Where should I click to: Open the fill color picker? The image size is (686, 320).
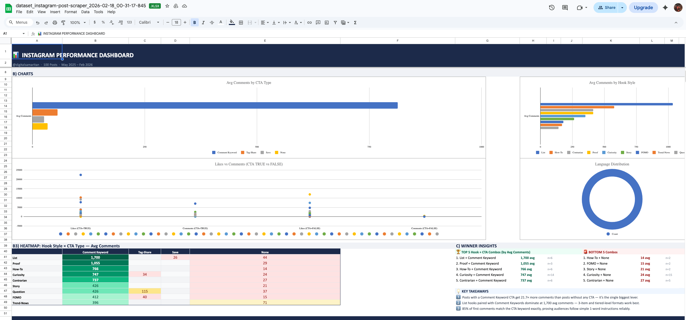[232, 23]
